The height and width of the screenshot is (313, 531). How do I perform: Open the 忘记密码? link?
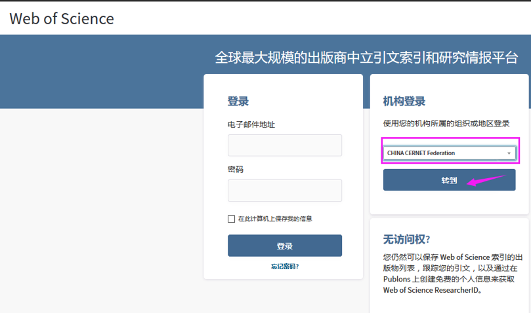[284, 267]
